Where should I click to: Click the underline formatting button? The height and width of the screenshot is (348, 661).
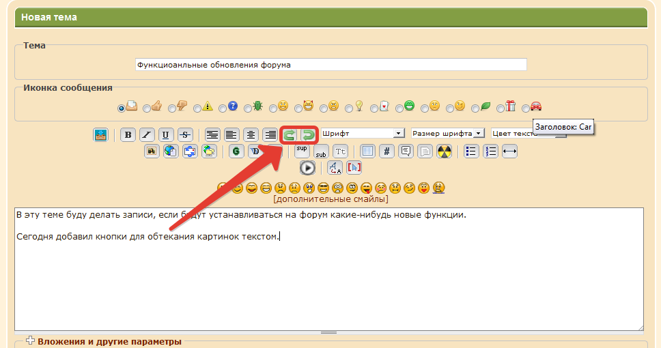166,134
